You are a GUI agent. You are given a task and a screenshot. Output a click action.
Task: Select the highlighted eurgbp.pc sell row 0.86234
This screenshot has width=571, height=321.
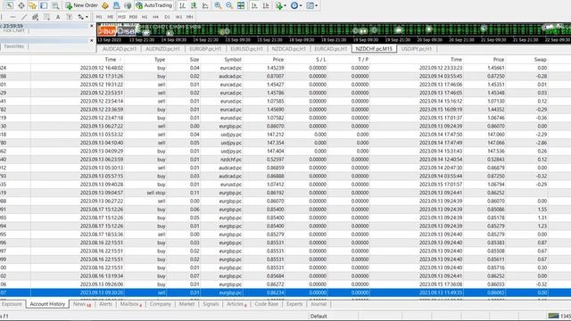click(x=285, y=292)
